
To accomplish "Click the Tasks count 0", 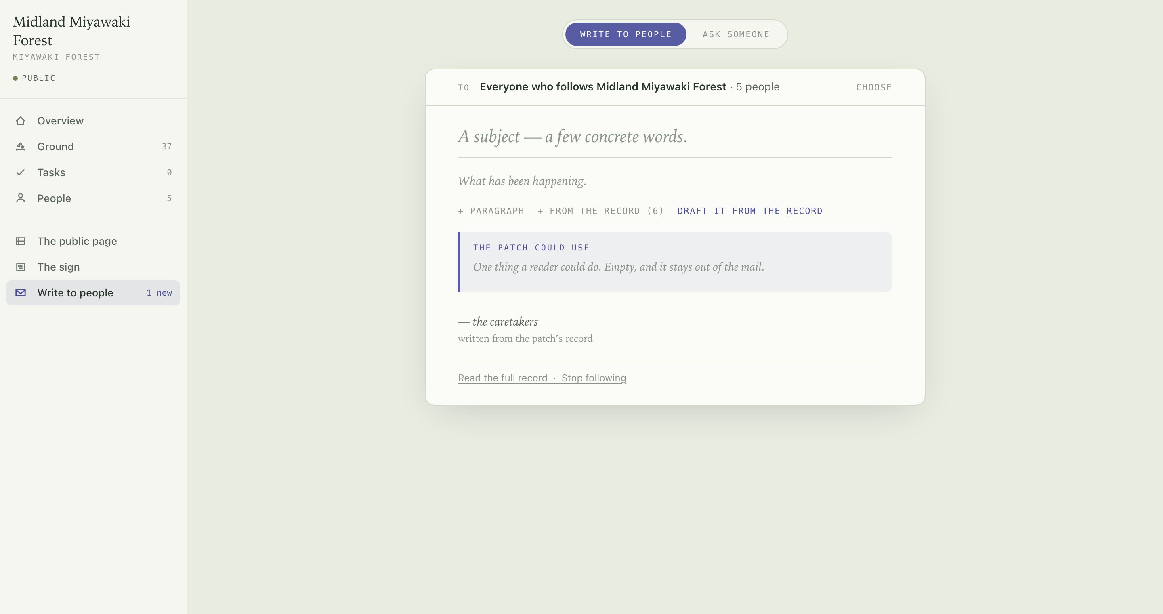I will pyautogui.click(x=169, y=172).
